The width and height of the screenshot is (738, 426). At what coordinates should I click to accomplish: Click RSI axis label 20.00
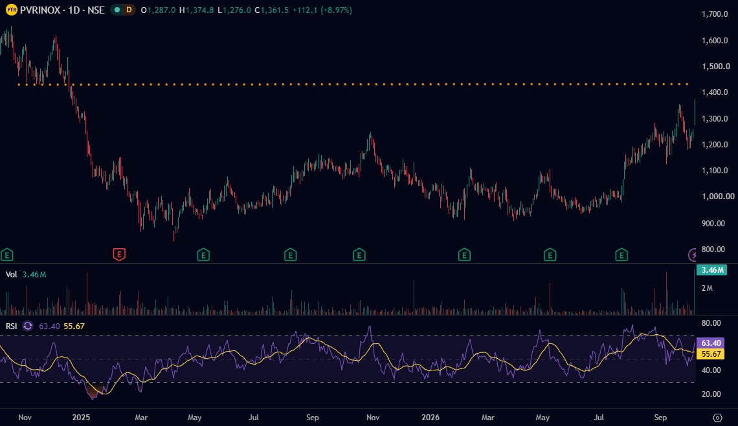[711, 394]
